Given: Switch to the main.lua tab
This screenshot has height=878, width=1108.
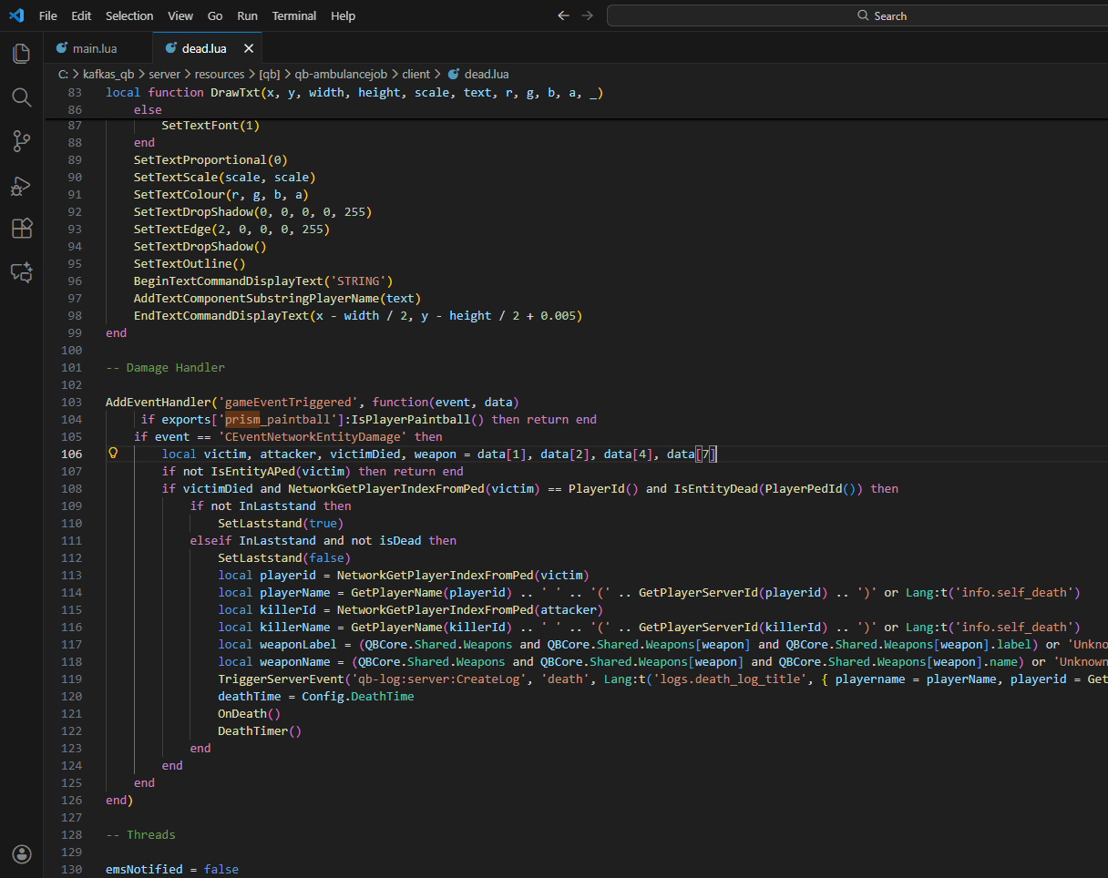Looking at the screenshot, I should (94, 48).
